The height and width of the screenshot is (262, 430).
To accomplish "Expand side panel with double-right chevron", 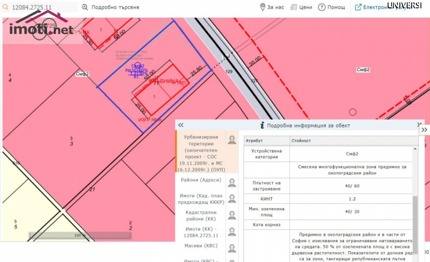I will coord(424,130).
